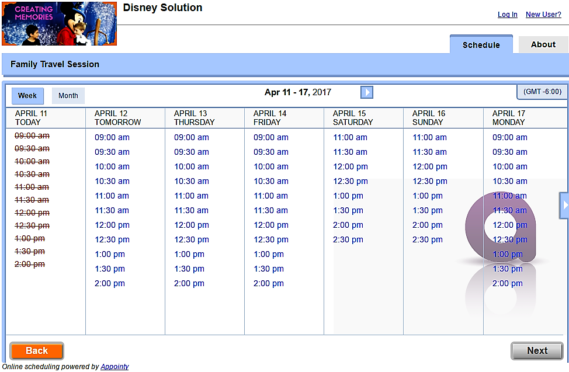
Task: Click the Log In link
Action: pyautogui.click(x=507, y=15)
